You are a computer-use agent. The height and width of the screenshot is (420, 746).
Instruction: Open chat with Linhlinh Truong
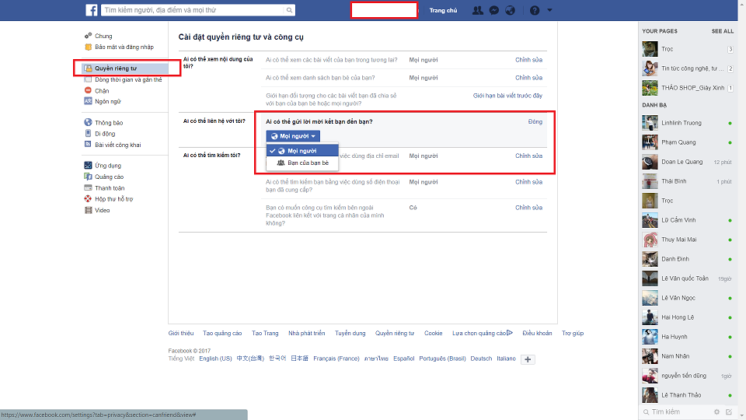point(688,123)
